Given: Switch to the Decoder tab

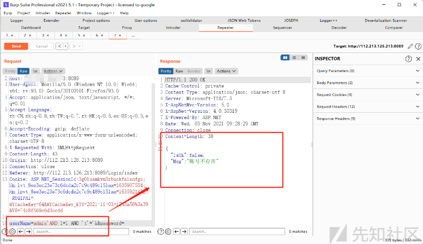Looking at the screenshot, I should click(339, 28).
